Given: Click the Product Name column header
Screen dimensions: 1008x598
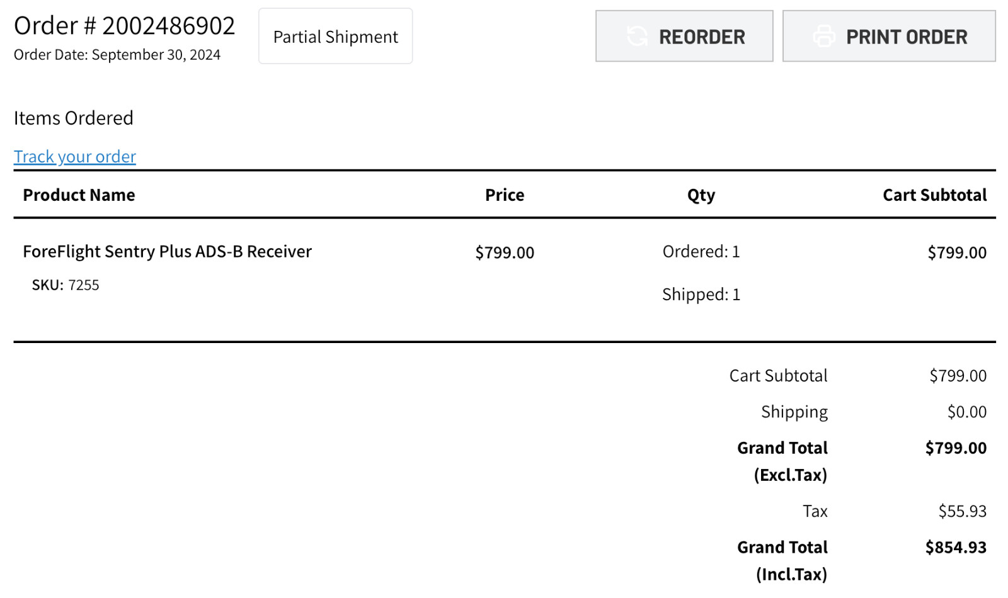Looking at the screenshot, I should (79, 195).
